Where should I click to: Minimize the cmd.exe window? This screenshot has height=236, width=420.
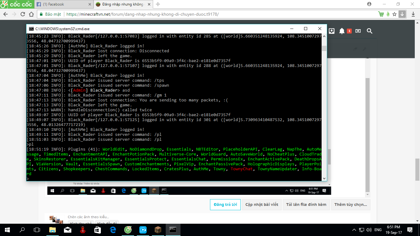tap(291, 29)
